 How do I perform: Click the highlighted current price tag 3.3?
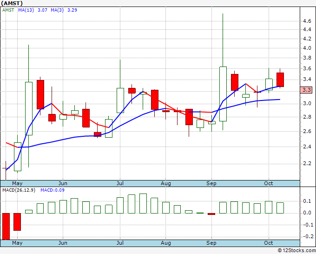click(306, 90)
